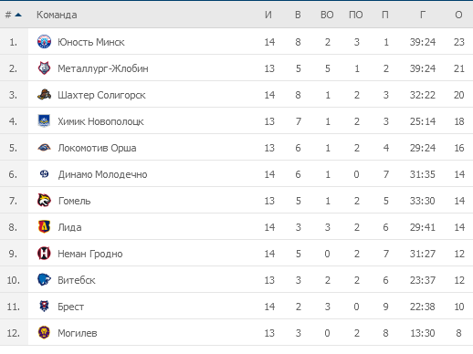Click the Локомотив Орша logo

click(x=44, y=148)
